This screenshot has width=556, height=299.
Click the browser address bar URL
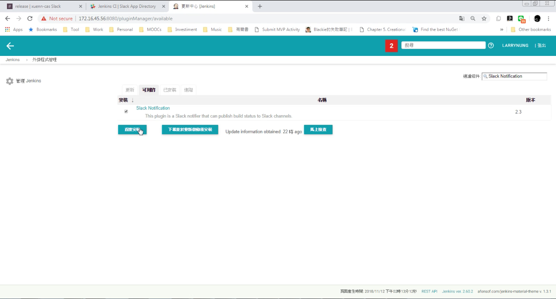click(126, 19)
